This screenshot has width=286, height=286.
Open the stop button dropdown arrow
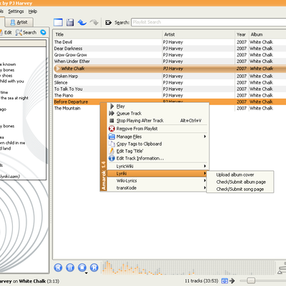coord(87,273)
